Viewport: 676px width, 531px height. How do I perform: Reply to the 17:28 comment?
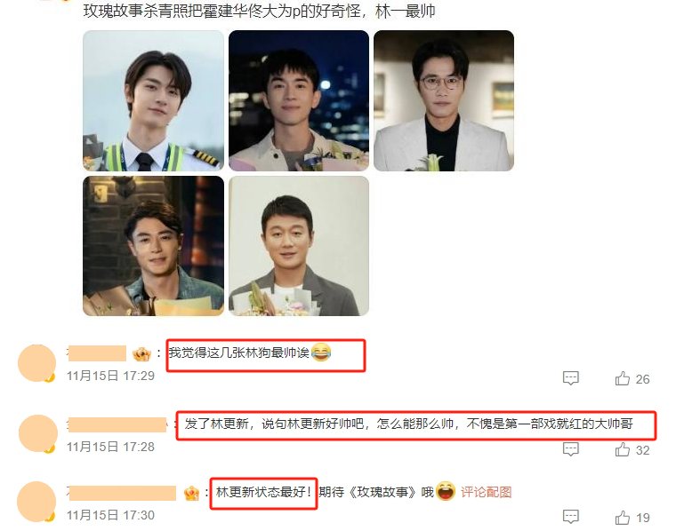click(x=570, y=449)
